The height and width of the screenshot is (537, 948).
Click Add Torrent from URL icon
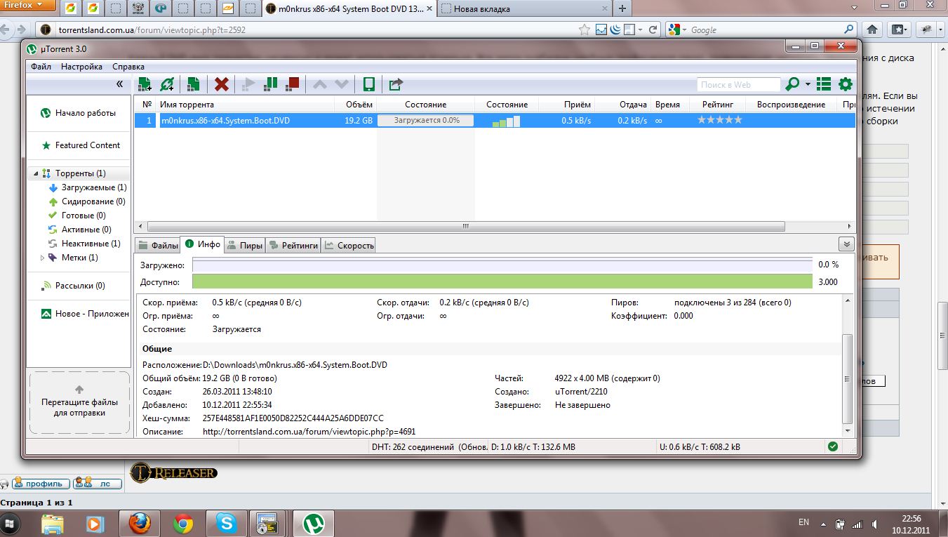[x=167, y=84]
